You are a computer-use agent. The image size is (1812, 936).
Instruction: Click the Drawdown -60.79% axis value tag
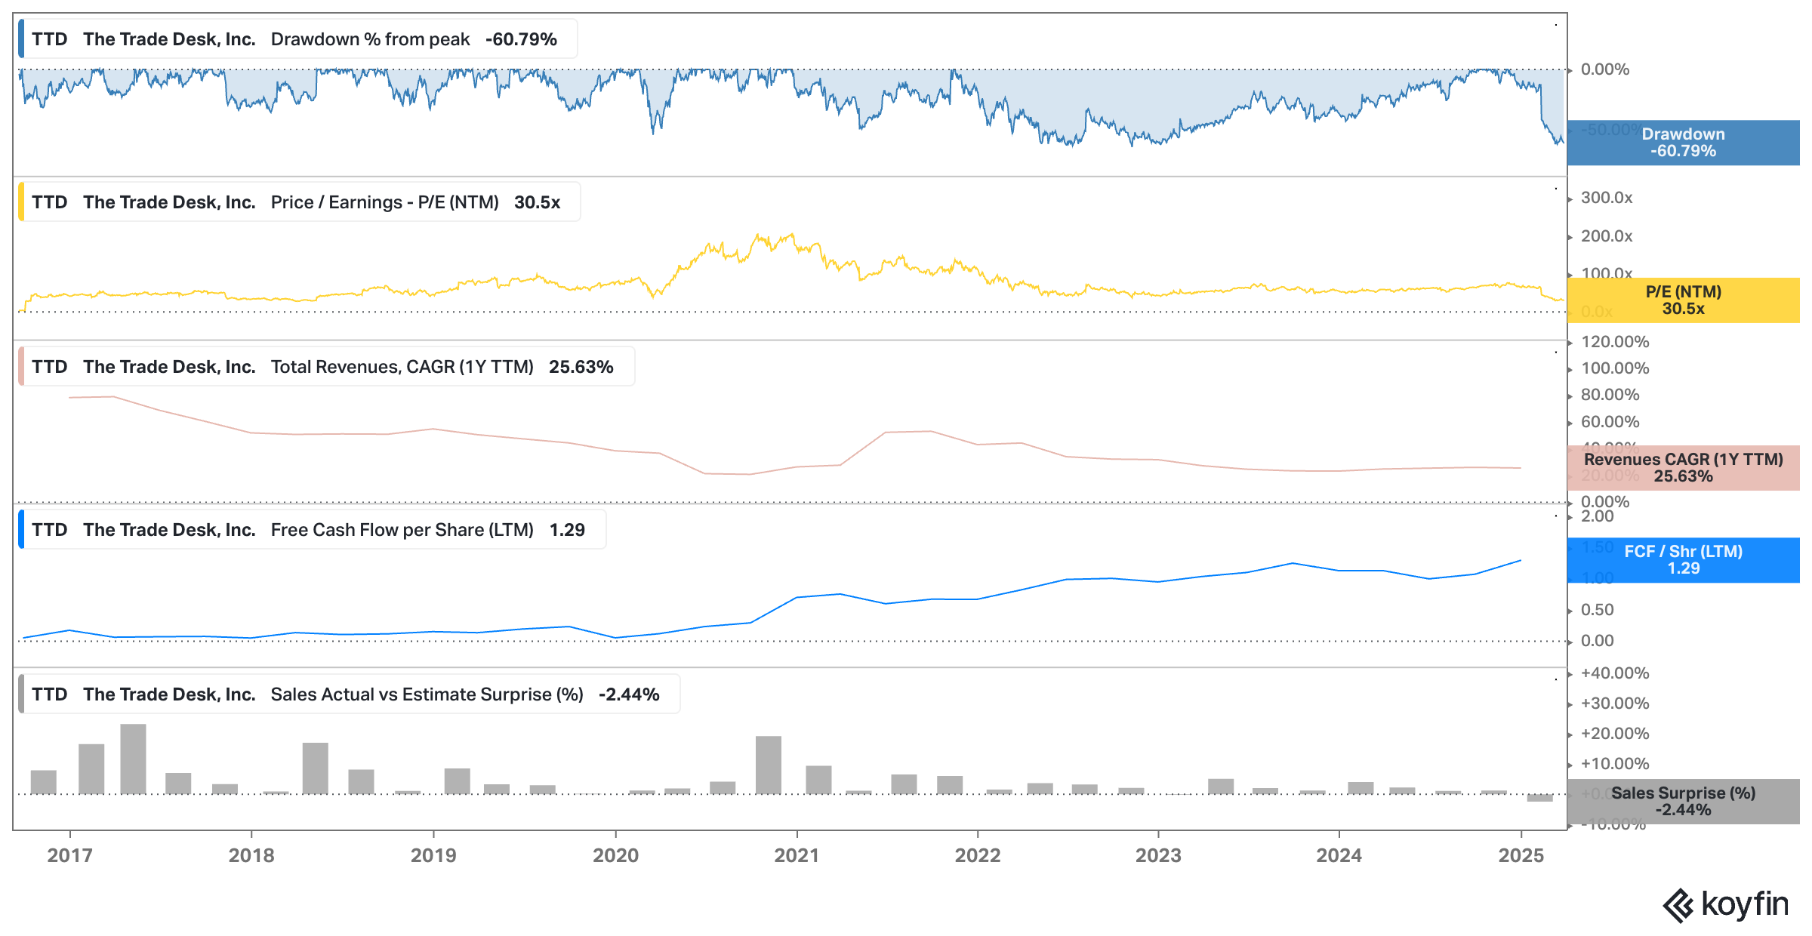click(1684, 143)
